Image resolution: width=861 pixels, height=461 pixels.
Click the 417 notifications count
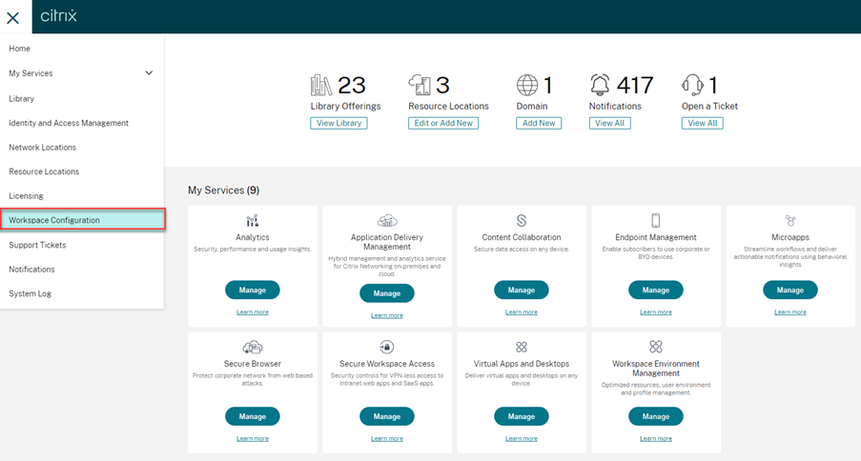tap(635, 85)
